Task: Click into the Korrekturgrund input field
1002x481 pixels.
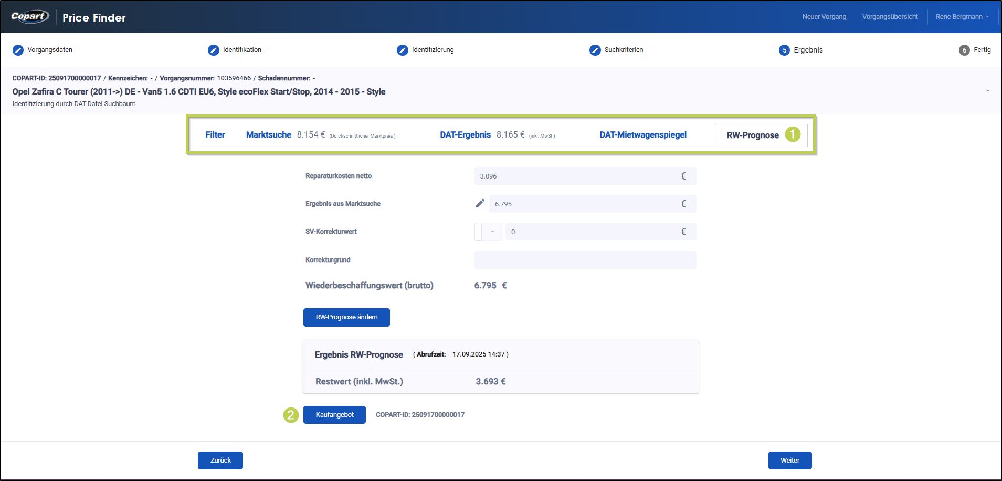Action: tap(585, 260)
